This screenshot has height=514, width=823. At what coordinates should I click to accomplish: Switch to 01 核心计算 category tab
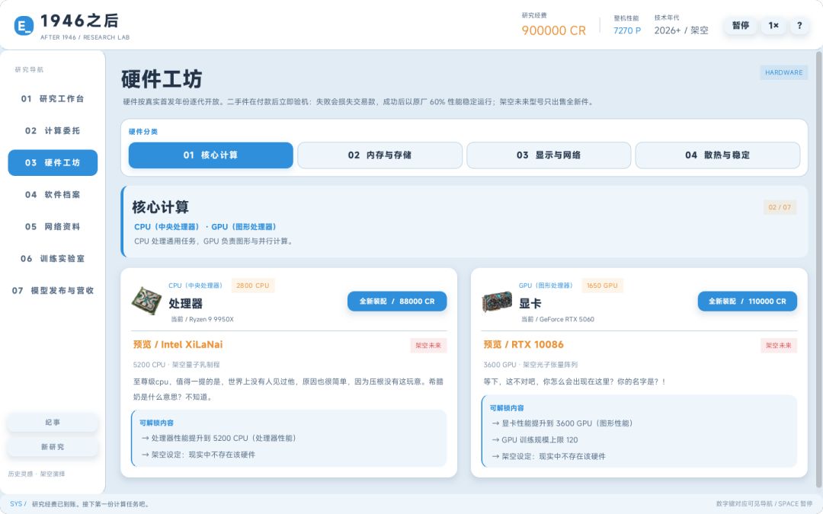[x=210, y=155]
